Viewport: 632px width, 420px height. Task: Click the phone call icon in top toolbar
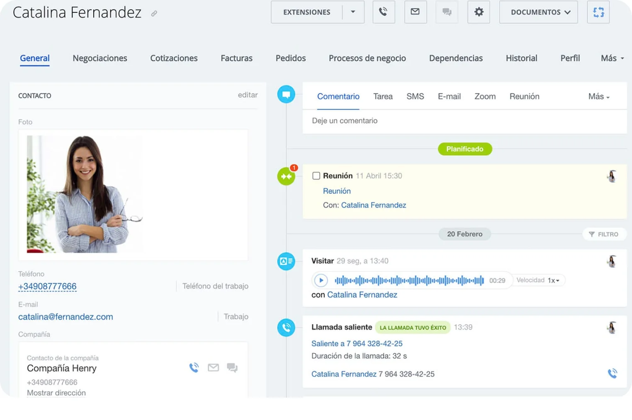pos(383,12)
